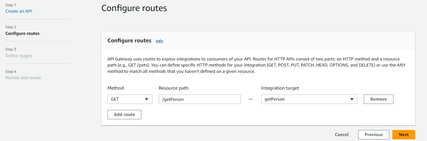Open the GET method dropdown
427x141 pixels.
click(130, 99)
